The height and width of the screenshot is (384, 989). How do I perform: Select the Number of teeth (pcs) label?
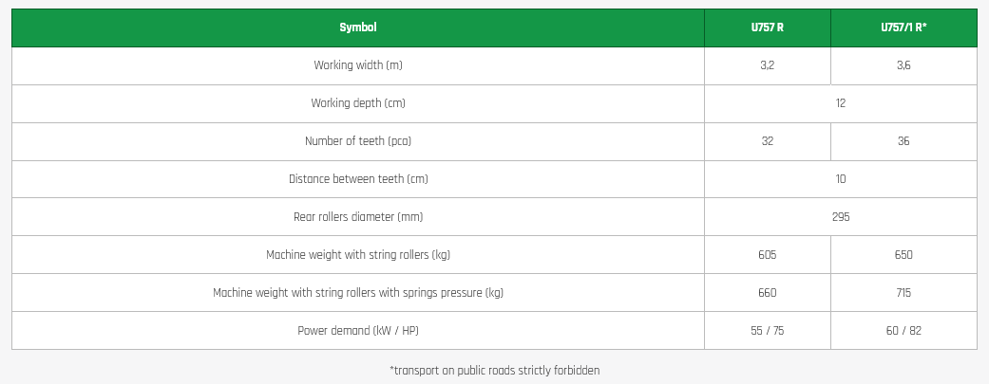(x=358, y=141)
